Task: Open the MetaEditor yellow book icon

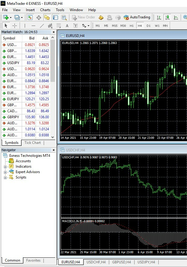Action: 101,17
